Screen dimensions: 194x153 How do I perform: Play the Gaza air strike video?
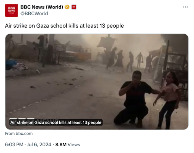tap(97, 82)
